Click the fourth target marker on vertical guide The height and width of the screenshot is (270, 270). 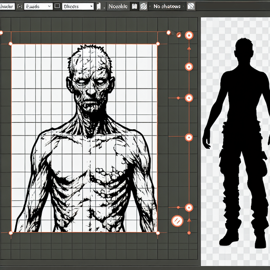(189, 138)
